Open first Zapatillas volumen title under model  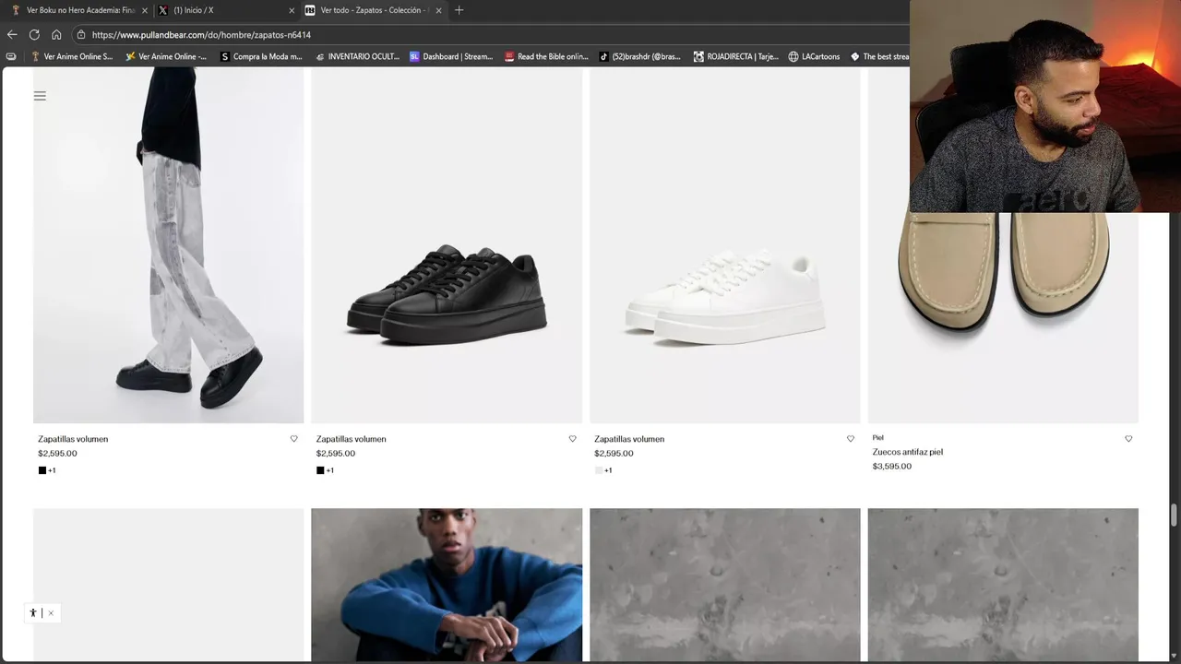73,439
